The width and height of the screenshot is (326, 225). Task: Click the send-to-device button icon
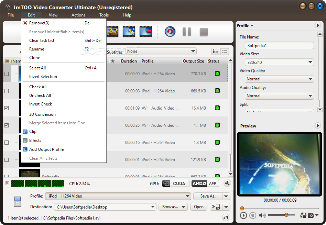point(216,207)
